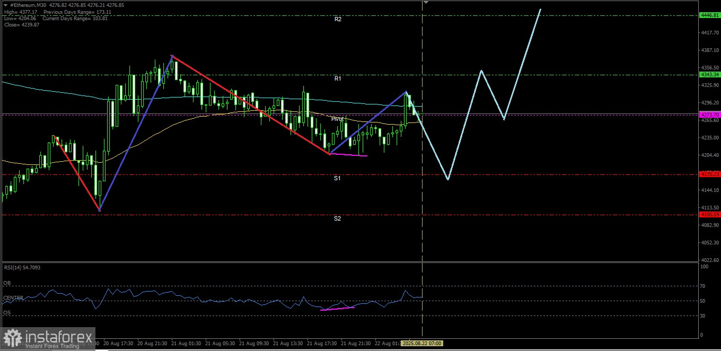Viewport: 721px width, 351px height.
Task: Click the OS level label in RSI pane
Action: (x=7, y=313)
